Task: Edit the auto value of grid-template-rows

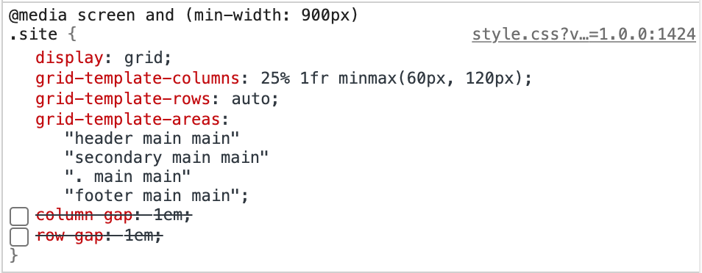Action: 249,99
